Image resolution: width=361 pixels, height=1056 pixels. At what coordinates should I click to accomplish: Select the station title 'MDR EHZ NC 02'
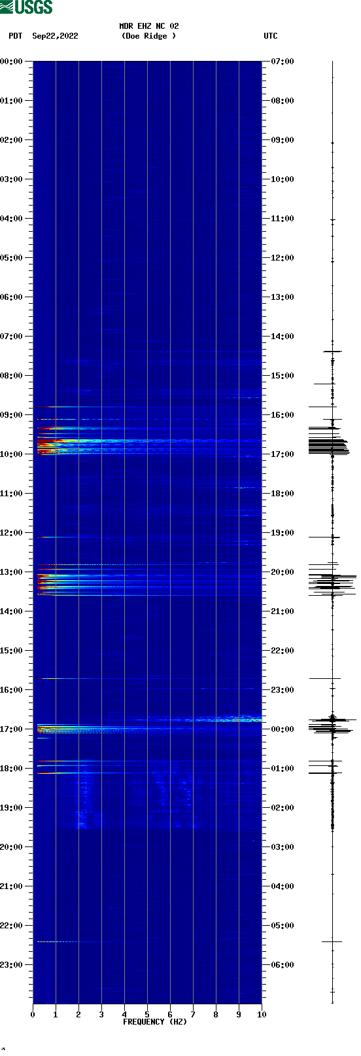[149, 26]
